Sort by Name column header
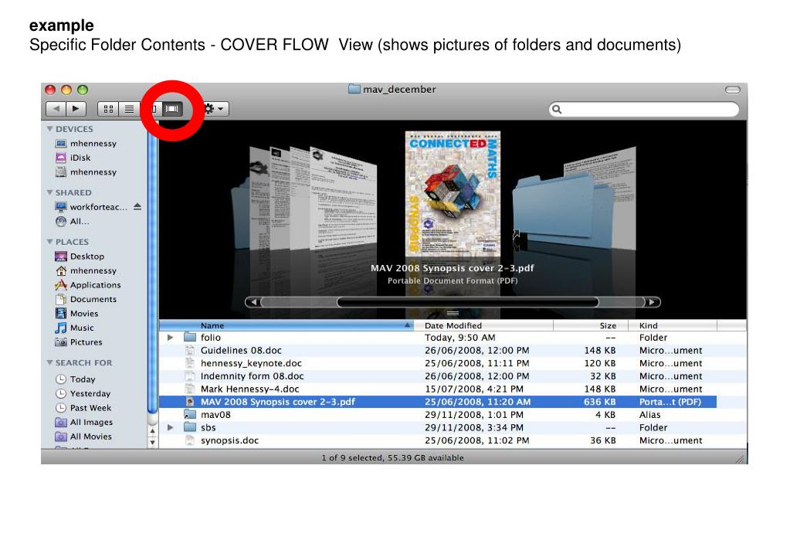Image resolution: width=790 pixels, height=547 pixels. 287,326
